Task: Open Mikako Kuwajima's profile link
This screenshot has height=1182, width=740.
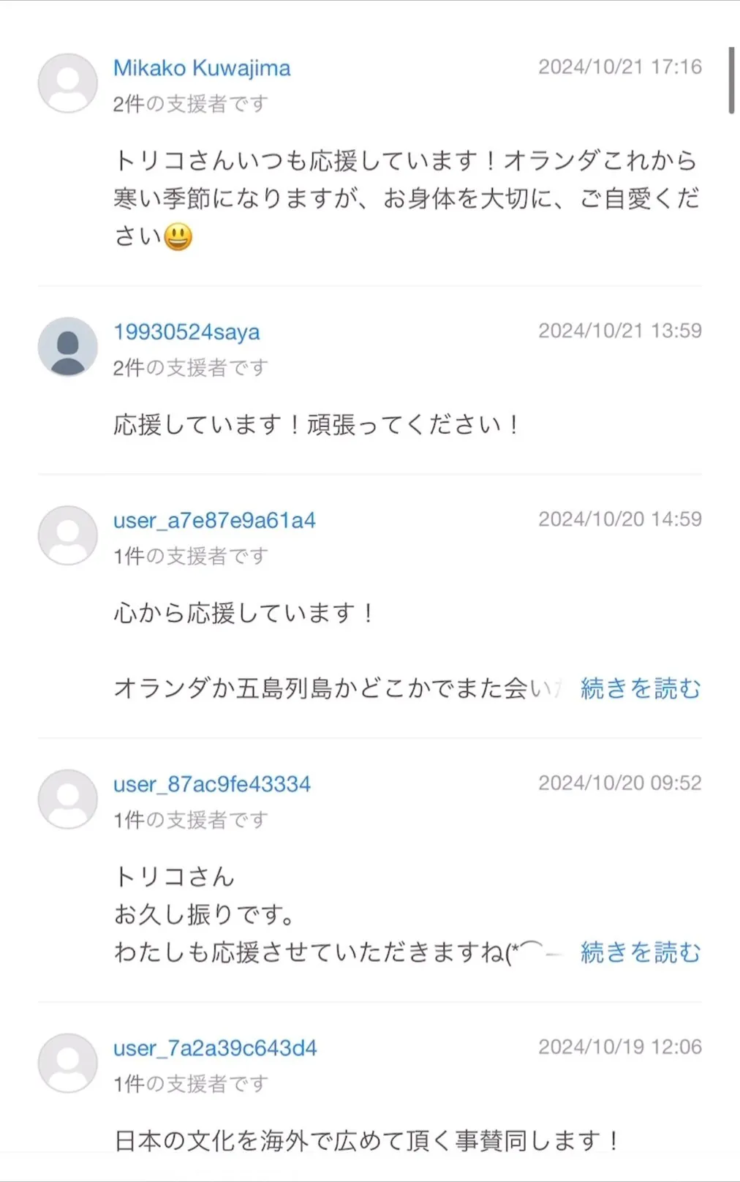Action: tap(202, 68)
